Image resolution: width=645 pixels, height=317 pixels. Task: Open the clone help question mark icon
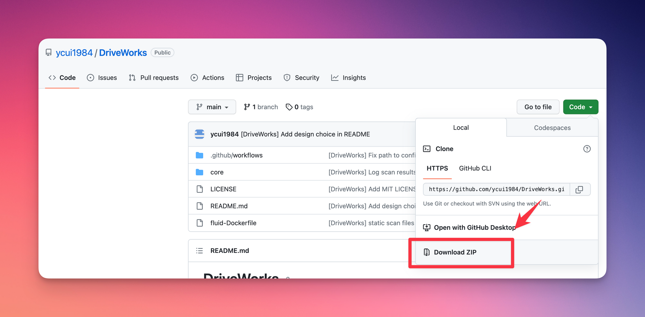pyautogui.click(x=587, y=149)
